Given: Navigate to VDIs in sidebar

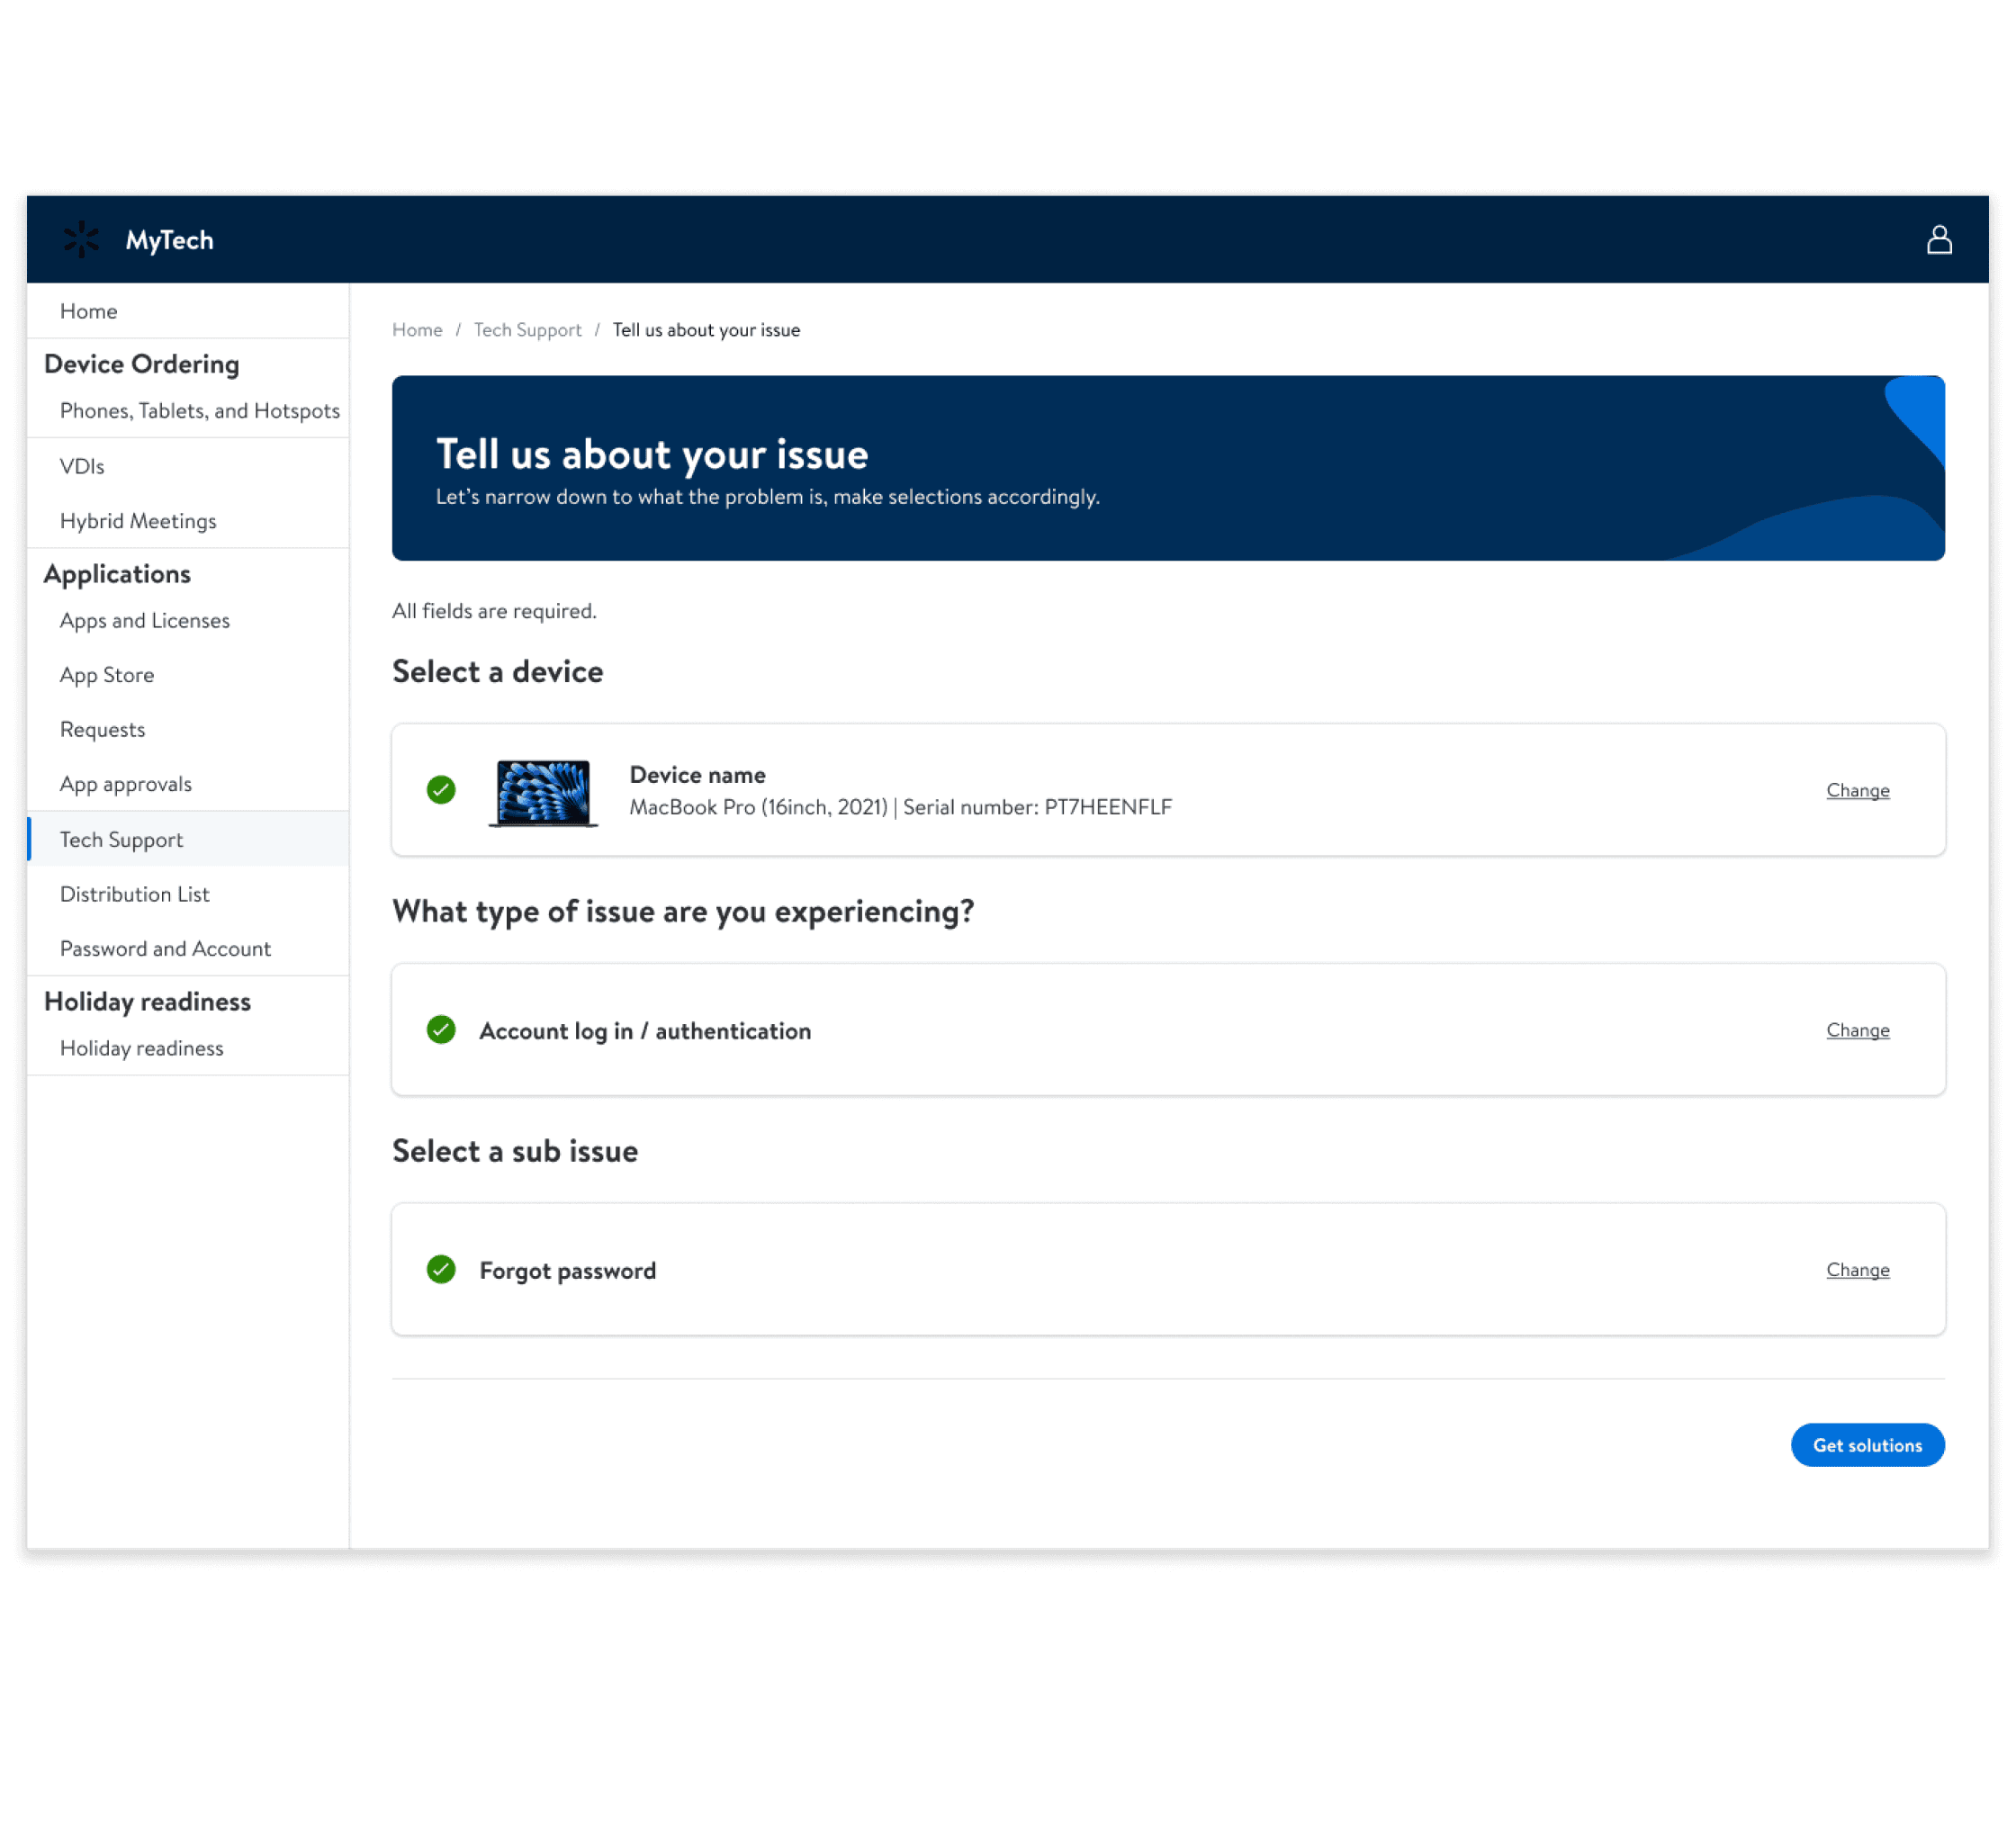Looking at the screenshot, I should 82,466.
